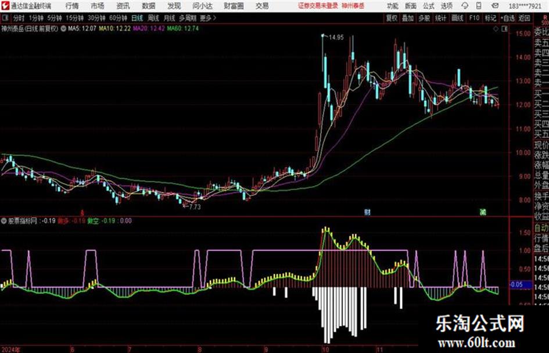Click the 财 marker on the price chart

tap(367, 212)
